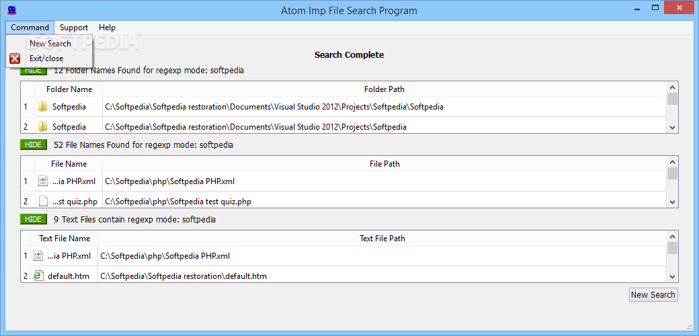Click scrollbar thumb in Text Files list
699x336 pixels.
coord(672,247)
